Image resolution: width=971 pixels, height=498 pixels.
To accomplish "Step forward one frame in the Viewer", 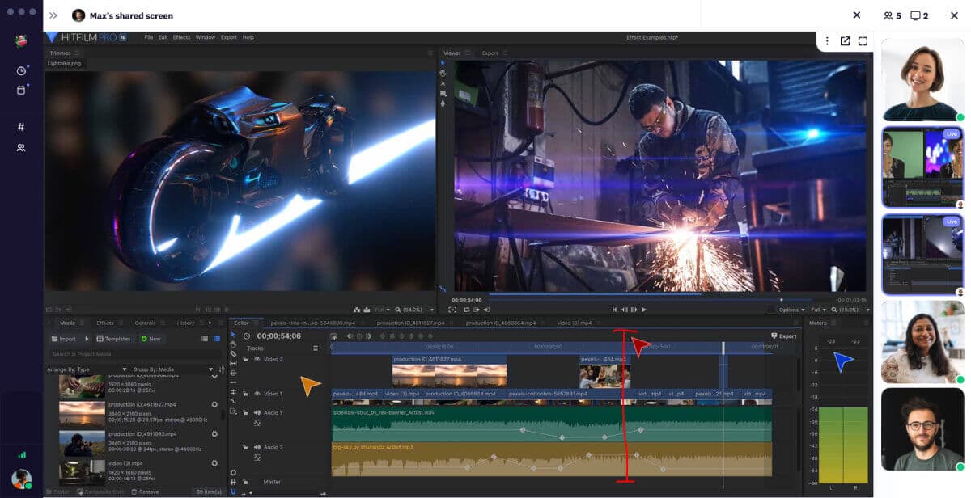I will click(x=634, y=310).
